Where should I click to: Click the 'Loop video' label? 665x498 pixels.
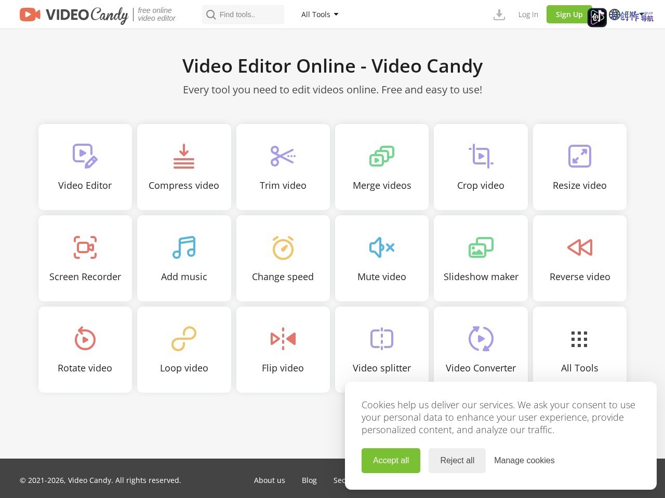tap(184, 368)
